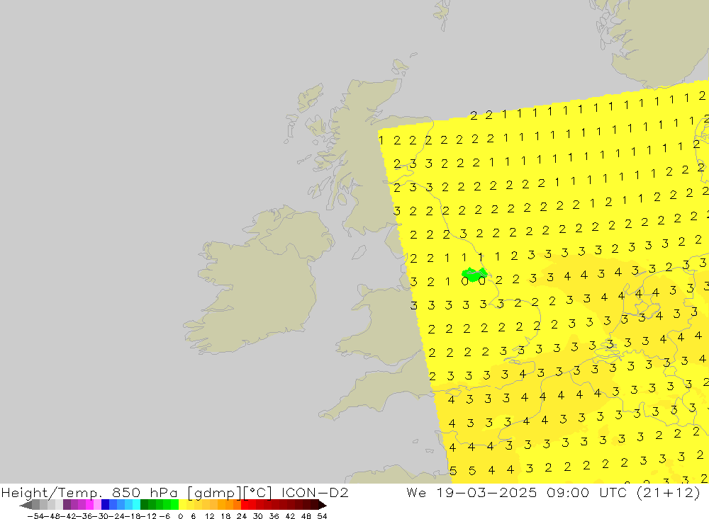Screen dimensions: 709x519
Task: Click the right arrow end of the color legend
Action: pyautogui.click(x=323, y=505)
